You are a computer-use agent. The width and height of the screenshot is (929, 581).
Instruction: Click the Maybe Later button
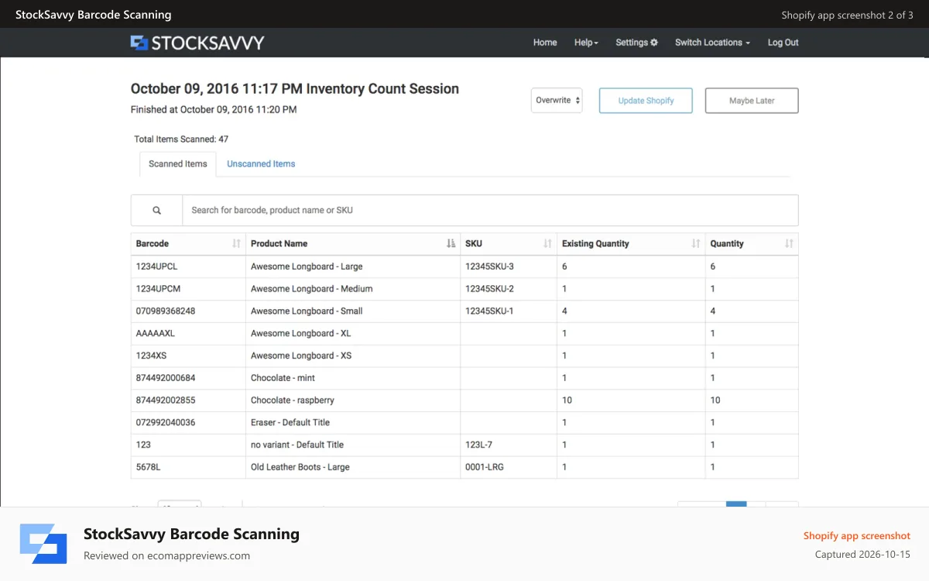click(x=752, y=101)
